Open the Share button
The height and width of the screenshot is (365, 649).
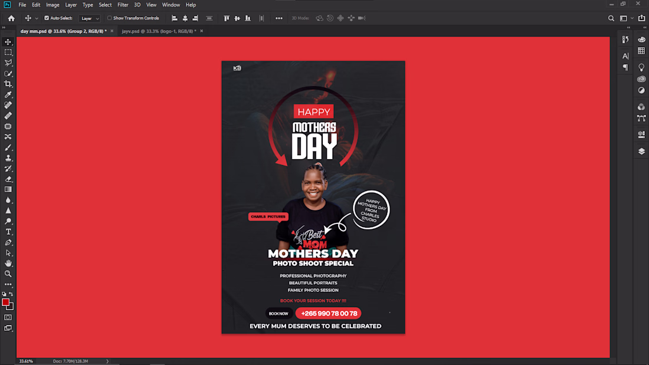tap(641, 18)
